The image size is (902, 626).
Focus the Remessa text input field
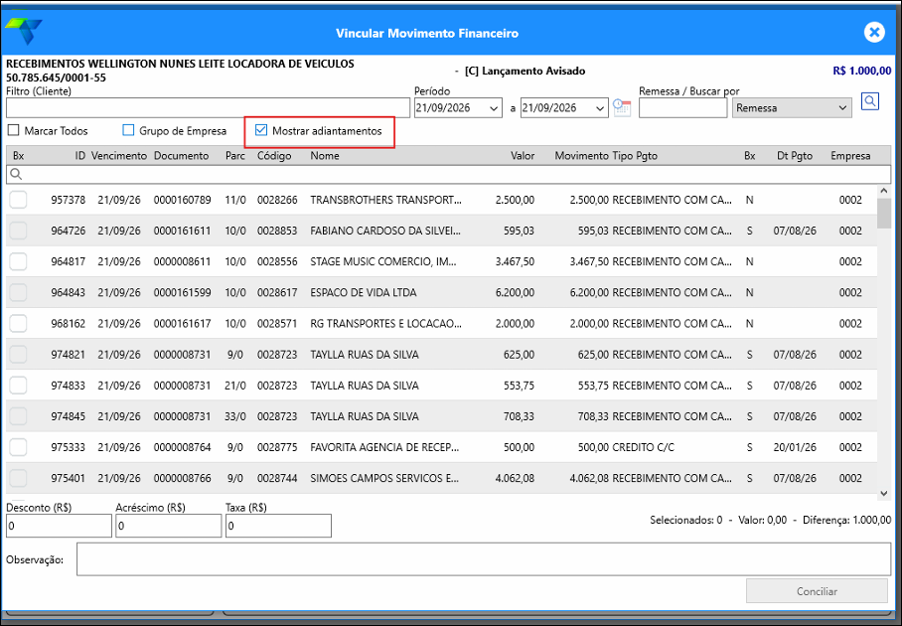tap(682, 108)
